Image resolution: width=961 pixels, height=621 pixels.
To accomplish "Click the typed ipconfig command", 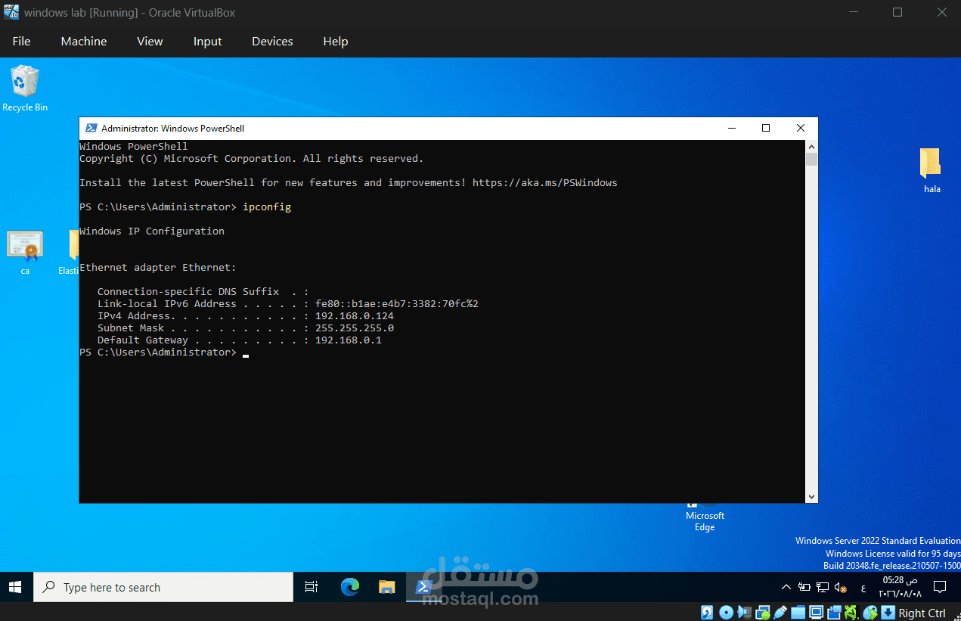I will pos(267,206).
